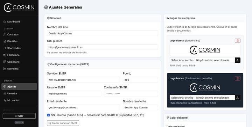The height and width of the screenshot is (127, 252).
Task: Click the Cosmin logo in the sidebar
Action: (x=19, y=7)
